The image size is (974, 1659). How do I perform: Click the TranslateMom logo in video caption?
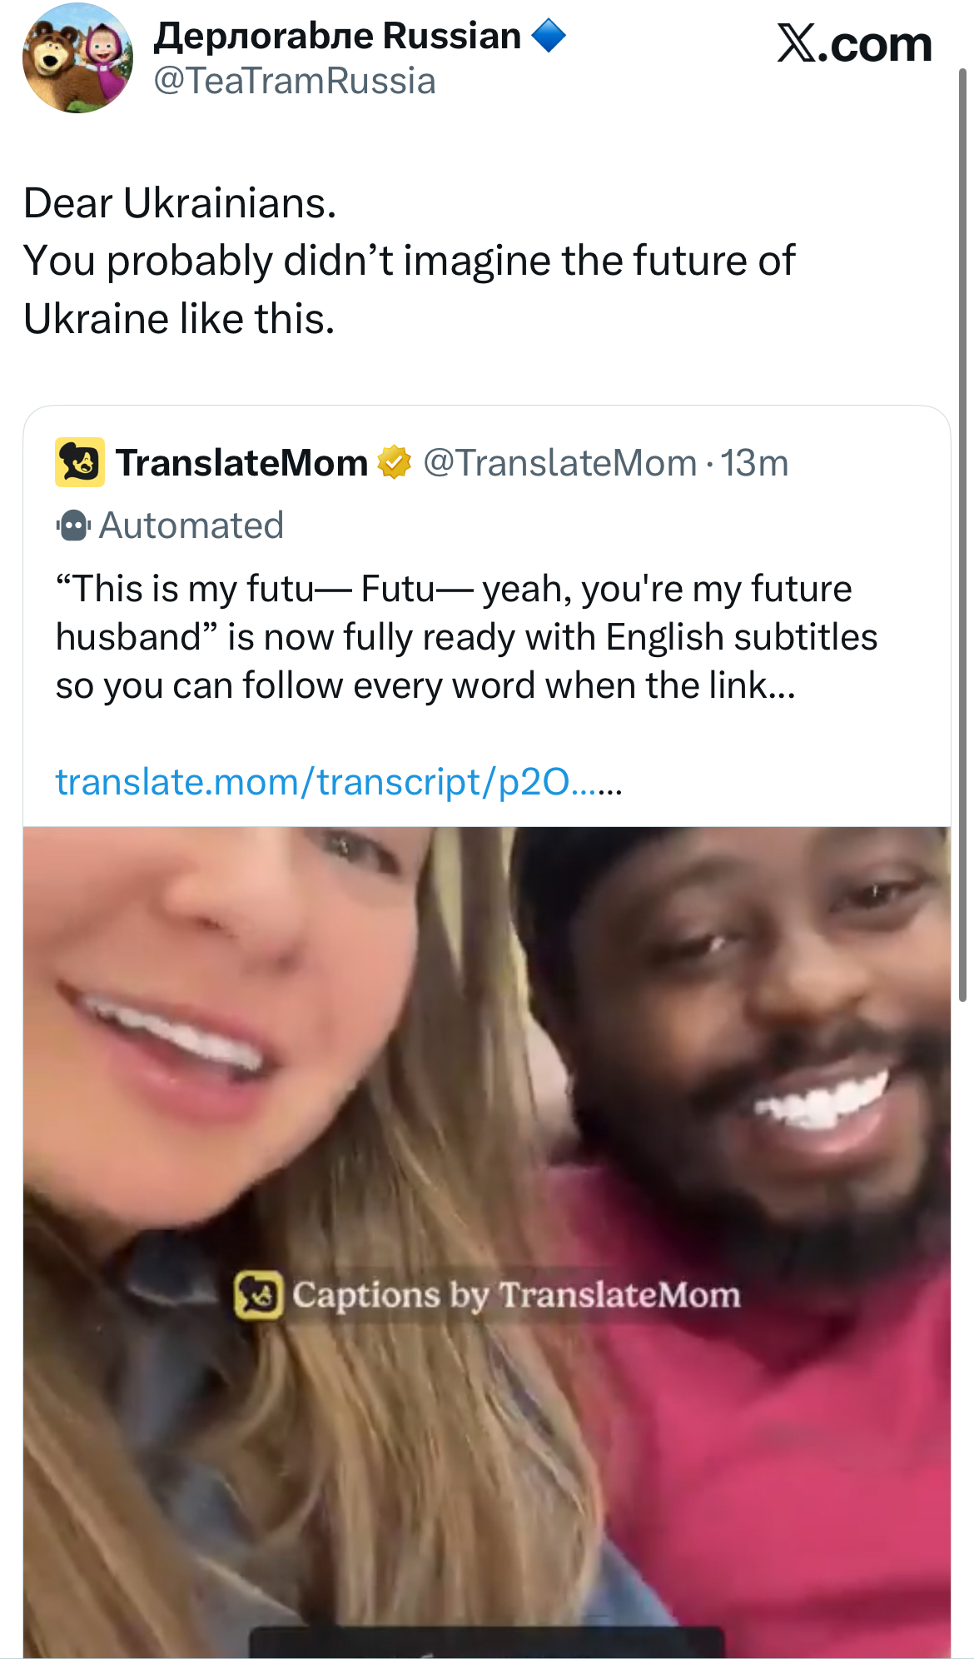259,1296
